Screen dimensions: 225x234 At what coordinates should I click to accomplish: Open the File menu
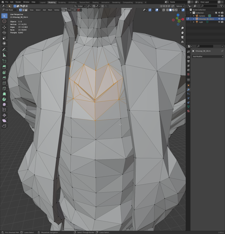pos(7,2)
